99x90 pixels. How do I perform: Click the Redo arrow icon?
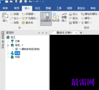pyautogui.click(x=37, y=1)
